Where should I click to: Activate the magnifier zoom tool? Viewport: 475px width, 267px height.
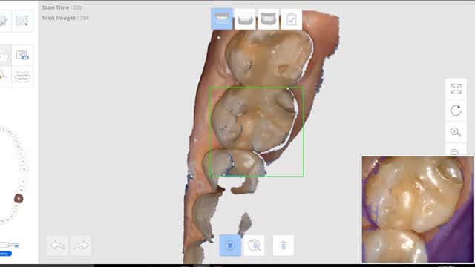tap(456, 132)
